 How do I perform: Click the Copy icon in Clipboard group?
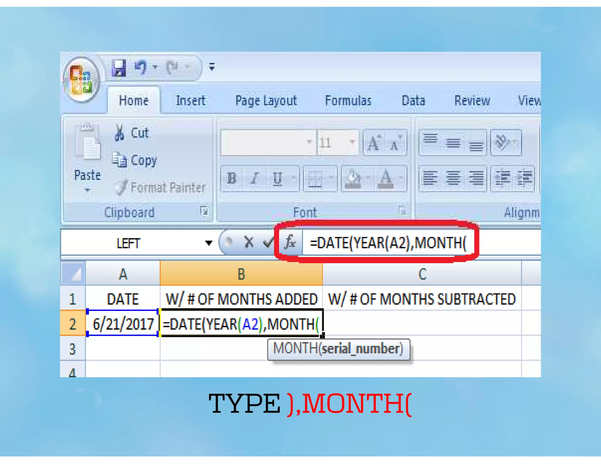[119, 160]
